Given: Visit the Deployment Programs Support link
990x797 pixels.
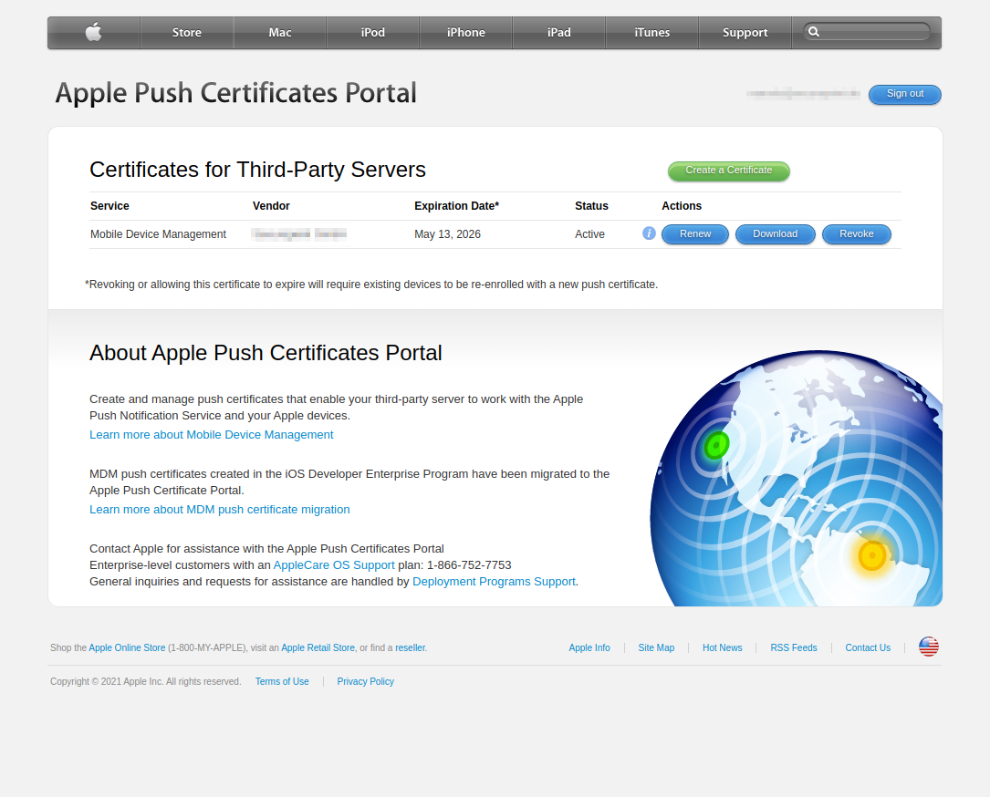Looking at the screenshot, I should [x=494, y=582].
